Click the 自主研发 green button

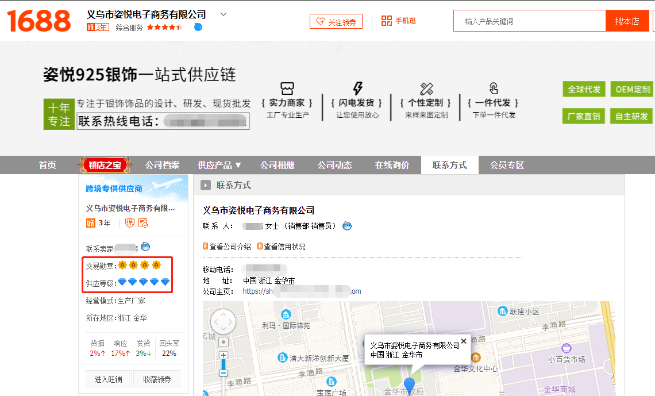(x=631, y=116)
